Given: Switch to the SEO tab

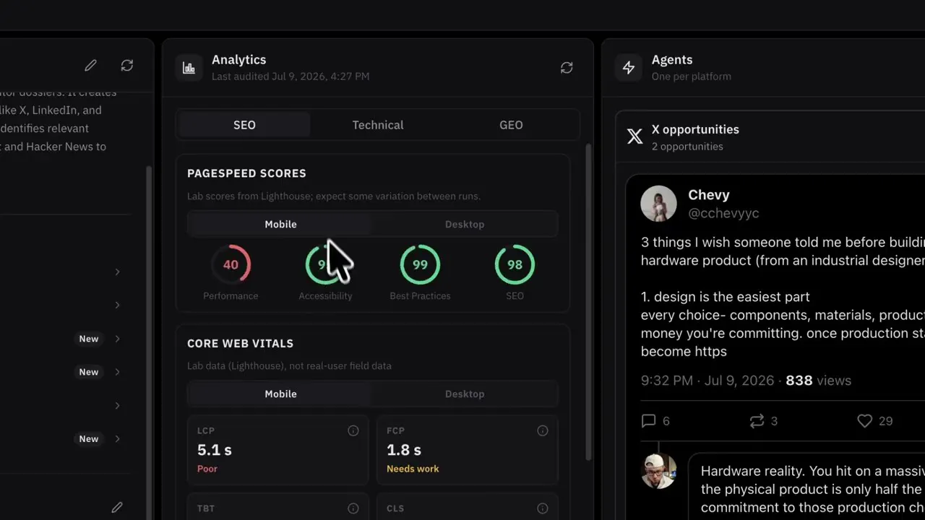Looking at the screenshot, I should [244, 125].
